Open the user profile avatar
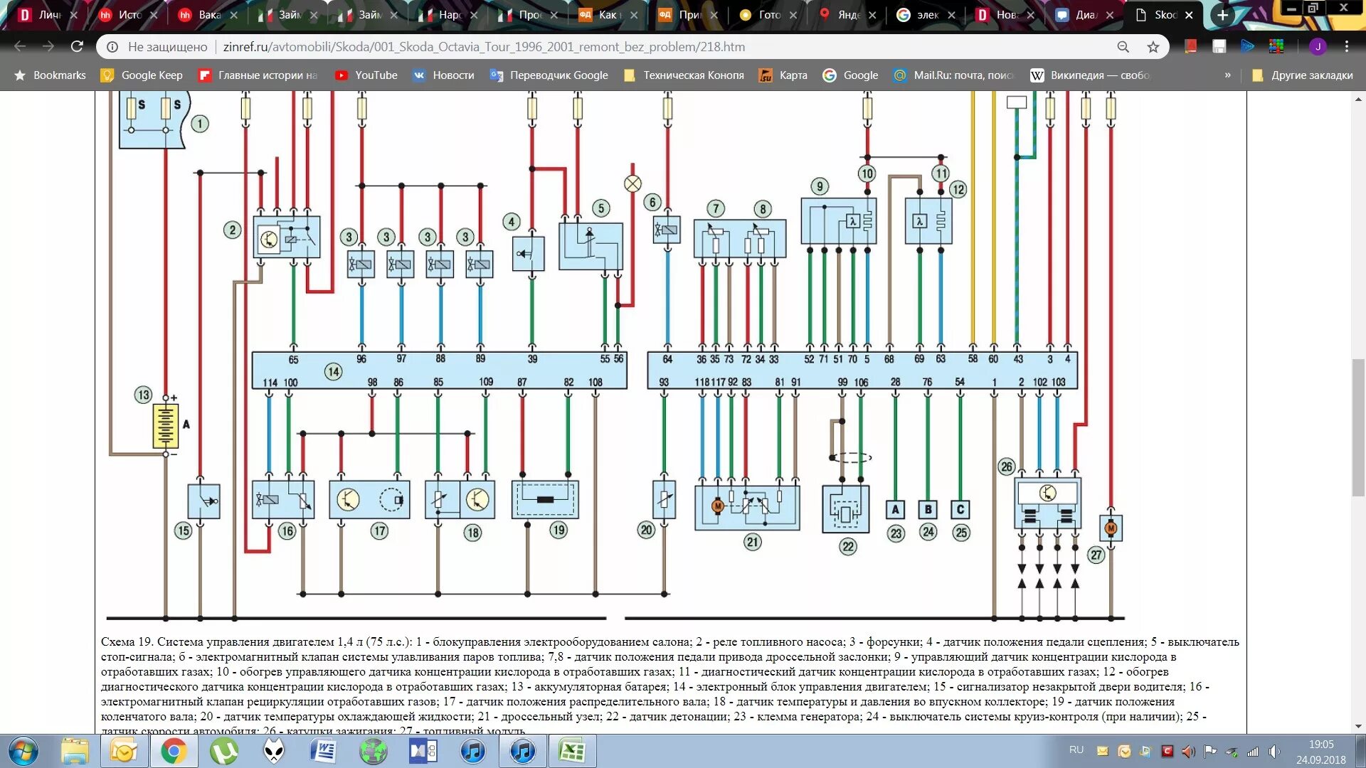This screenshot has width=1366, height=768. [1318, 47]
